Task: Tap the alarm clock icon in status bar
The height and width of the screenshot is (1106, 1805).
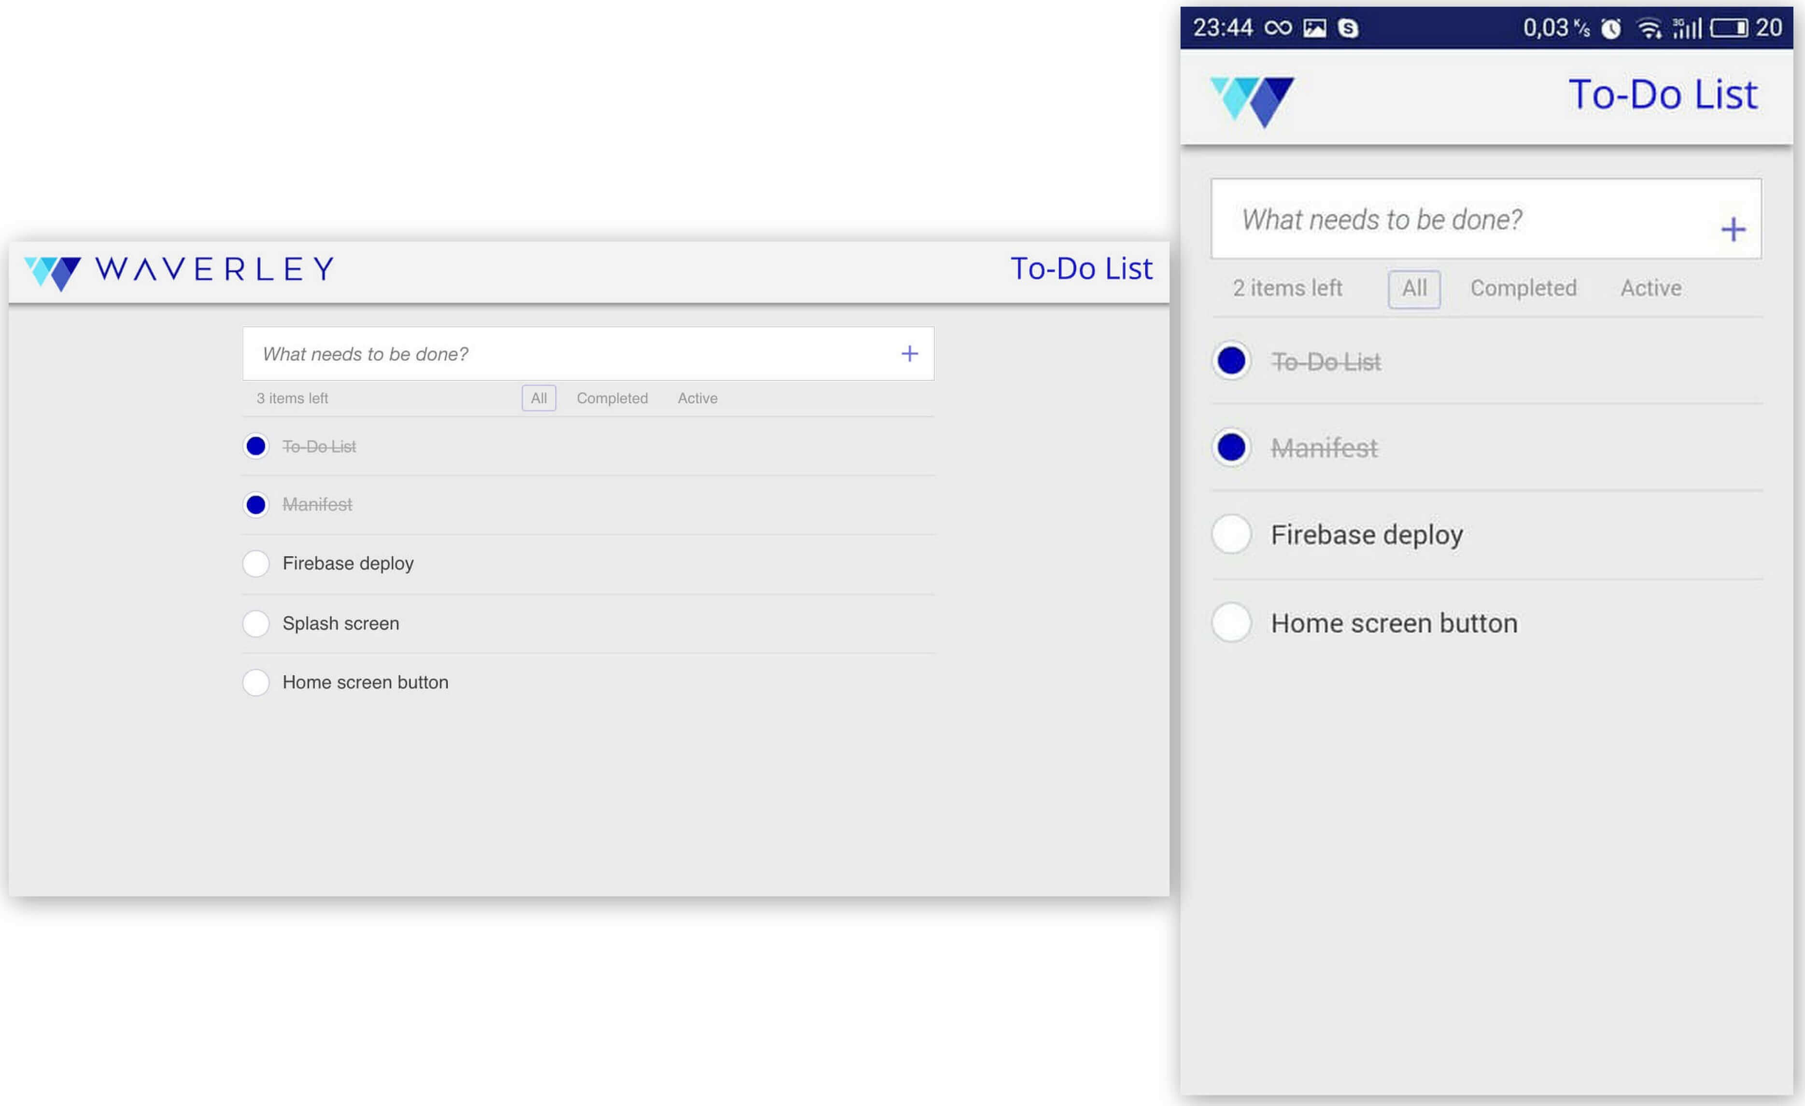Action: click(1610, 28)
